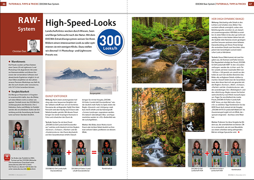Click the red arrow ending the HDR text
254x180 pixels.
[239, 132]
